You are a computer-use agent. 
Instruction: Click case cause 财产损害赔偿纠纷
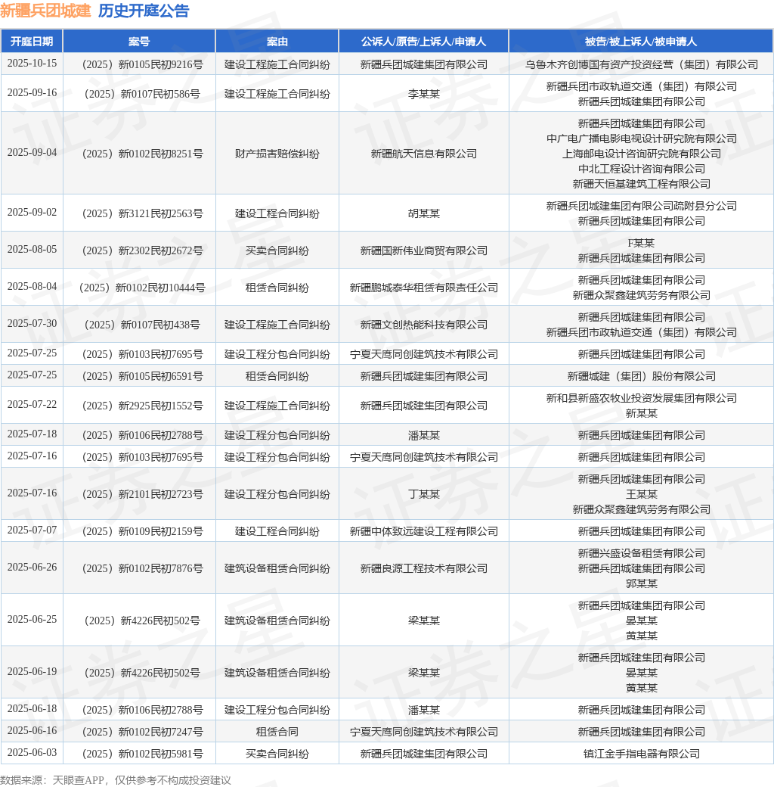[x=277, y=154]
